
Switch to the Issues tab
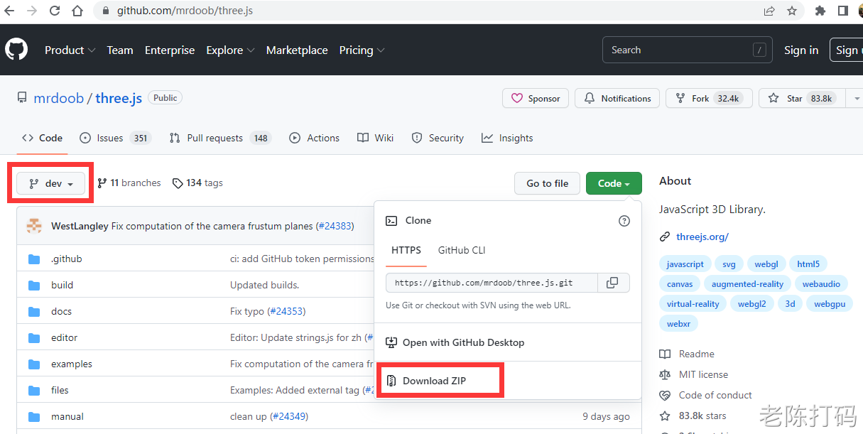coord(109,138)
